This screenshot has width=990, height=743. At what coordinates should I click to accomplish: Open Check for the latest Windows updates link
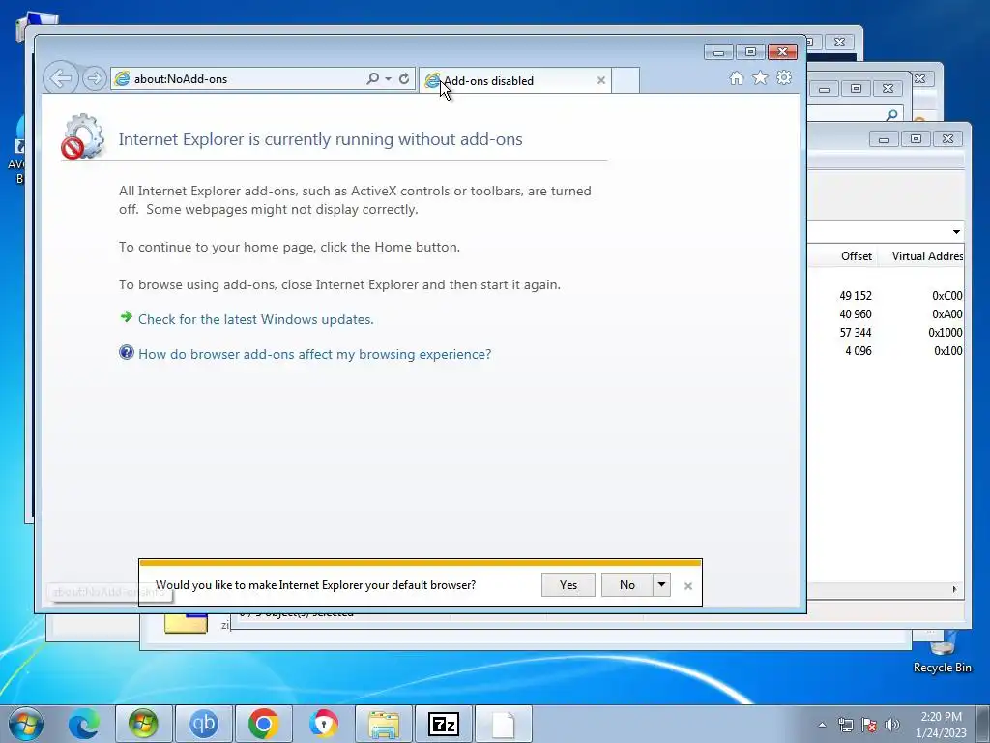coord(255,319)
